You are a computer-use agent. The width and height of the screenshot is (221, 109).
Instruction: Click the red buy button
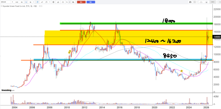81,2
